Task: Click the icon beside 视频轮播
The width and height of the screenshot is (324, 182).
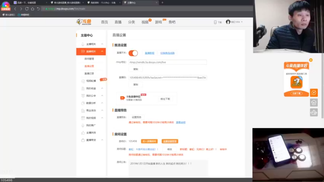Action: pos(83,81)
